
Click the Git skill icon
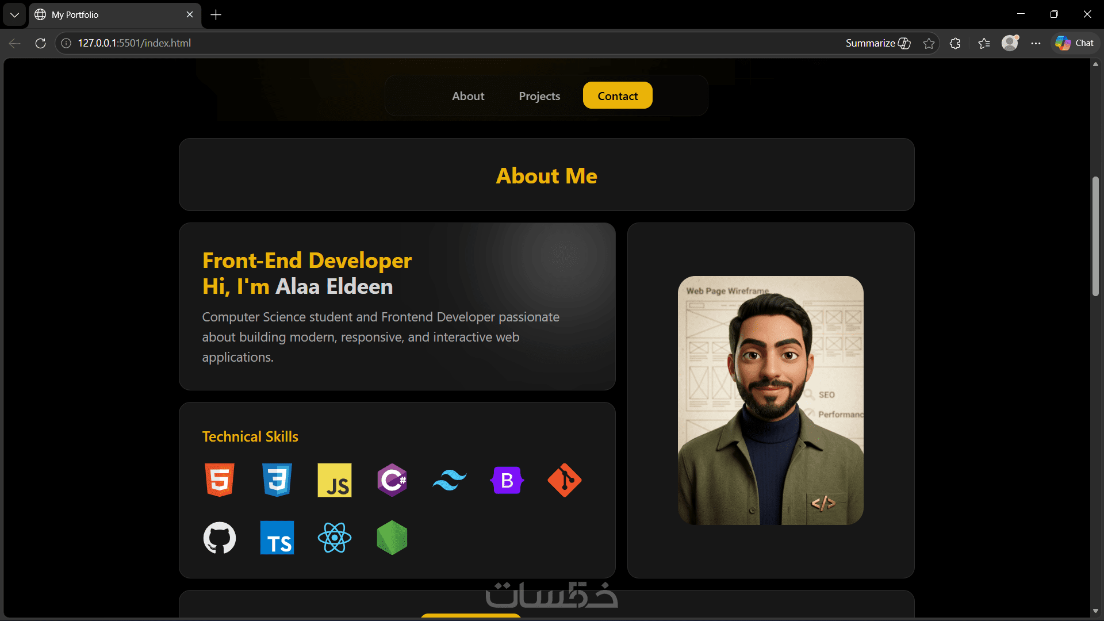565,480
